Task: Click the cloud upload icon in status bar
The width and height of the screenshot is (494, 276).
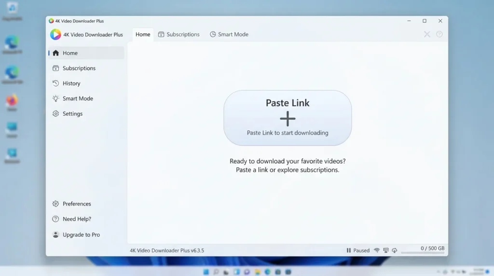Action: click(395, 250)
